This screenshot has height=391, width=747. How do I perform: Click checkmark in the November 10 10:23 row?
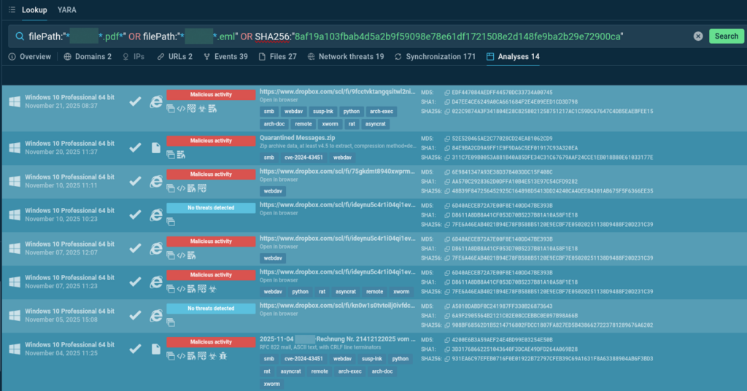(x=134, y=214)
